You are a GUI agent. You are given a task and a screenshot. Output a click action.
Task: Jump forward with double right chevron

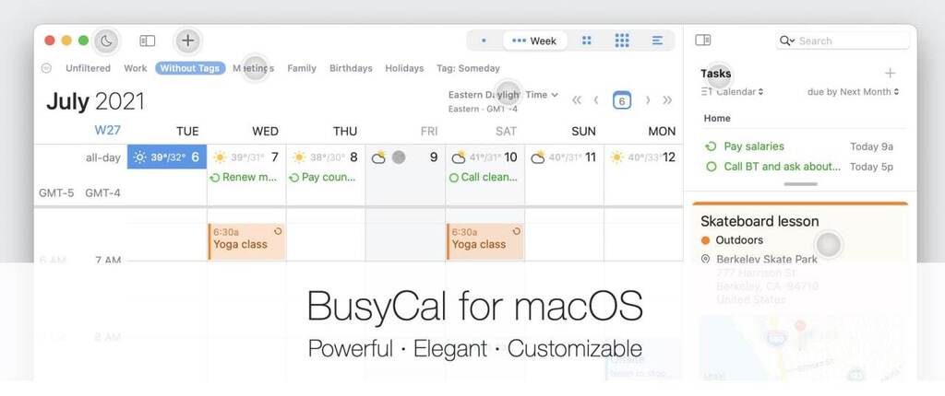click(x=667, y=99)
